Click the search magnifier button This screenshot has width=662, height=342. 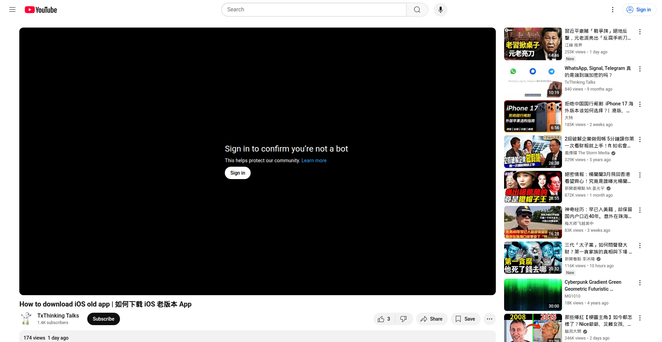[417, 10]
